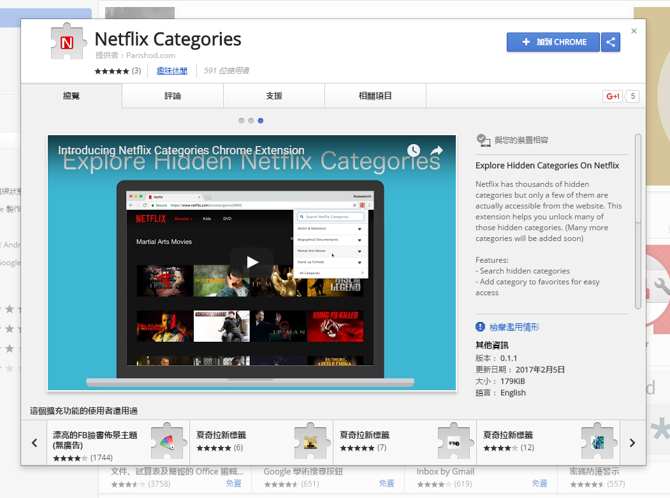
Task: Click the watch later clock icon on video
Action: [x=414, y=150]
